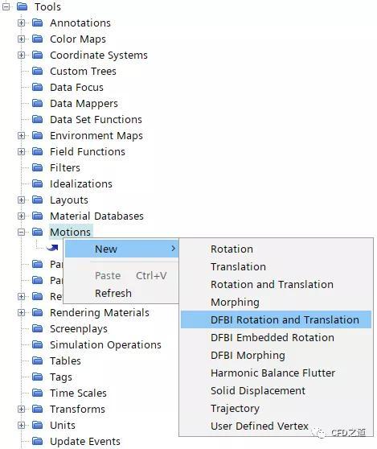Collapse the Tools root node

pyautogui.click(x=6, y=6)
